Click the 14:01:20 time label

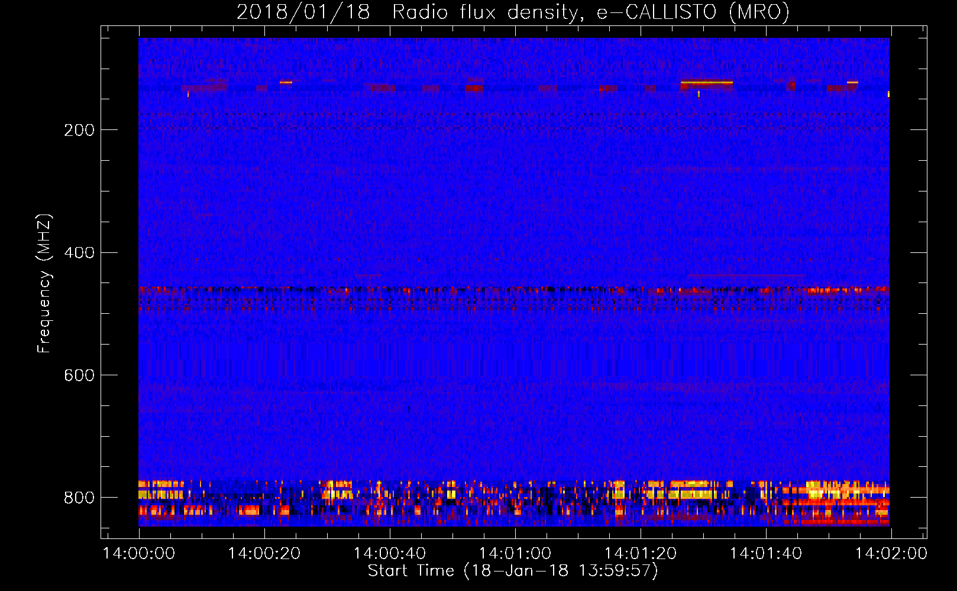point(641,553)
